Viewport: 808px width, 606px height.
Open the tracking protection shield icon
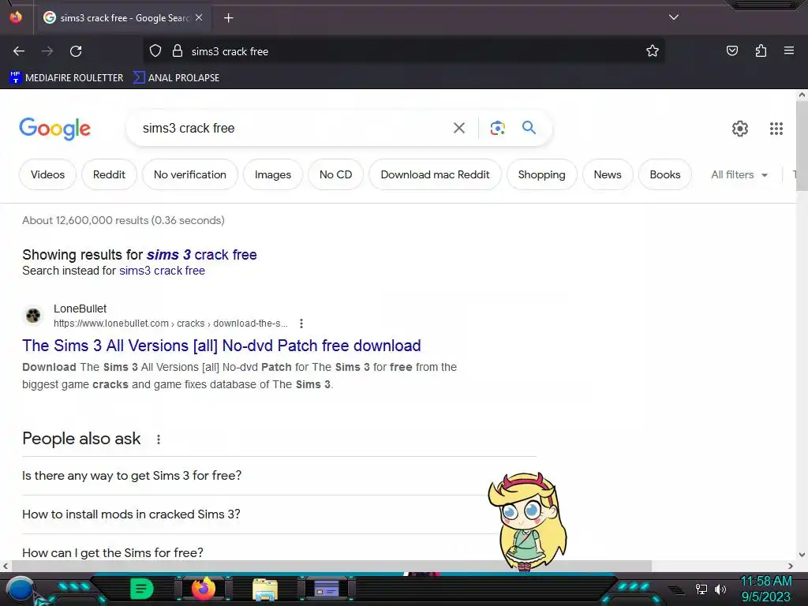tap(155, 51)
